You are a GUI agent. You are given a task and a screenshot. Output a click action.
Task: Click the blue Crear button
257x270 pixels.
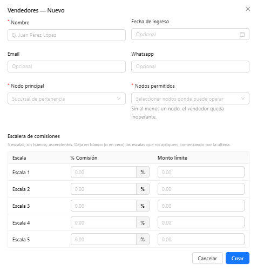click(x=238, y=258)
